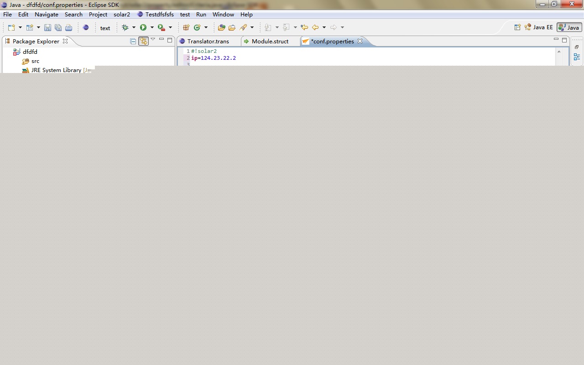Click Collapse All in Package Explorer
Screen dimensions: 584x365
pyautogui.click(x=133, y=41)
